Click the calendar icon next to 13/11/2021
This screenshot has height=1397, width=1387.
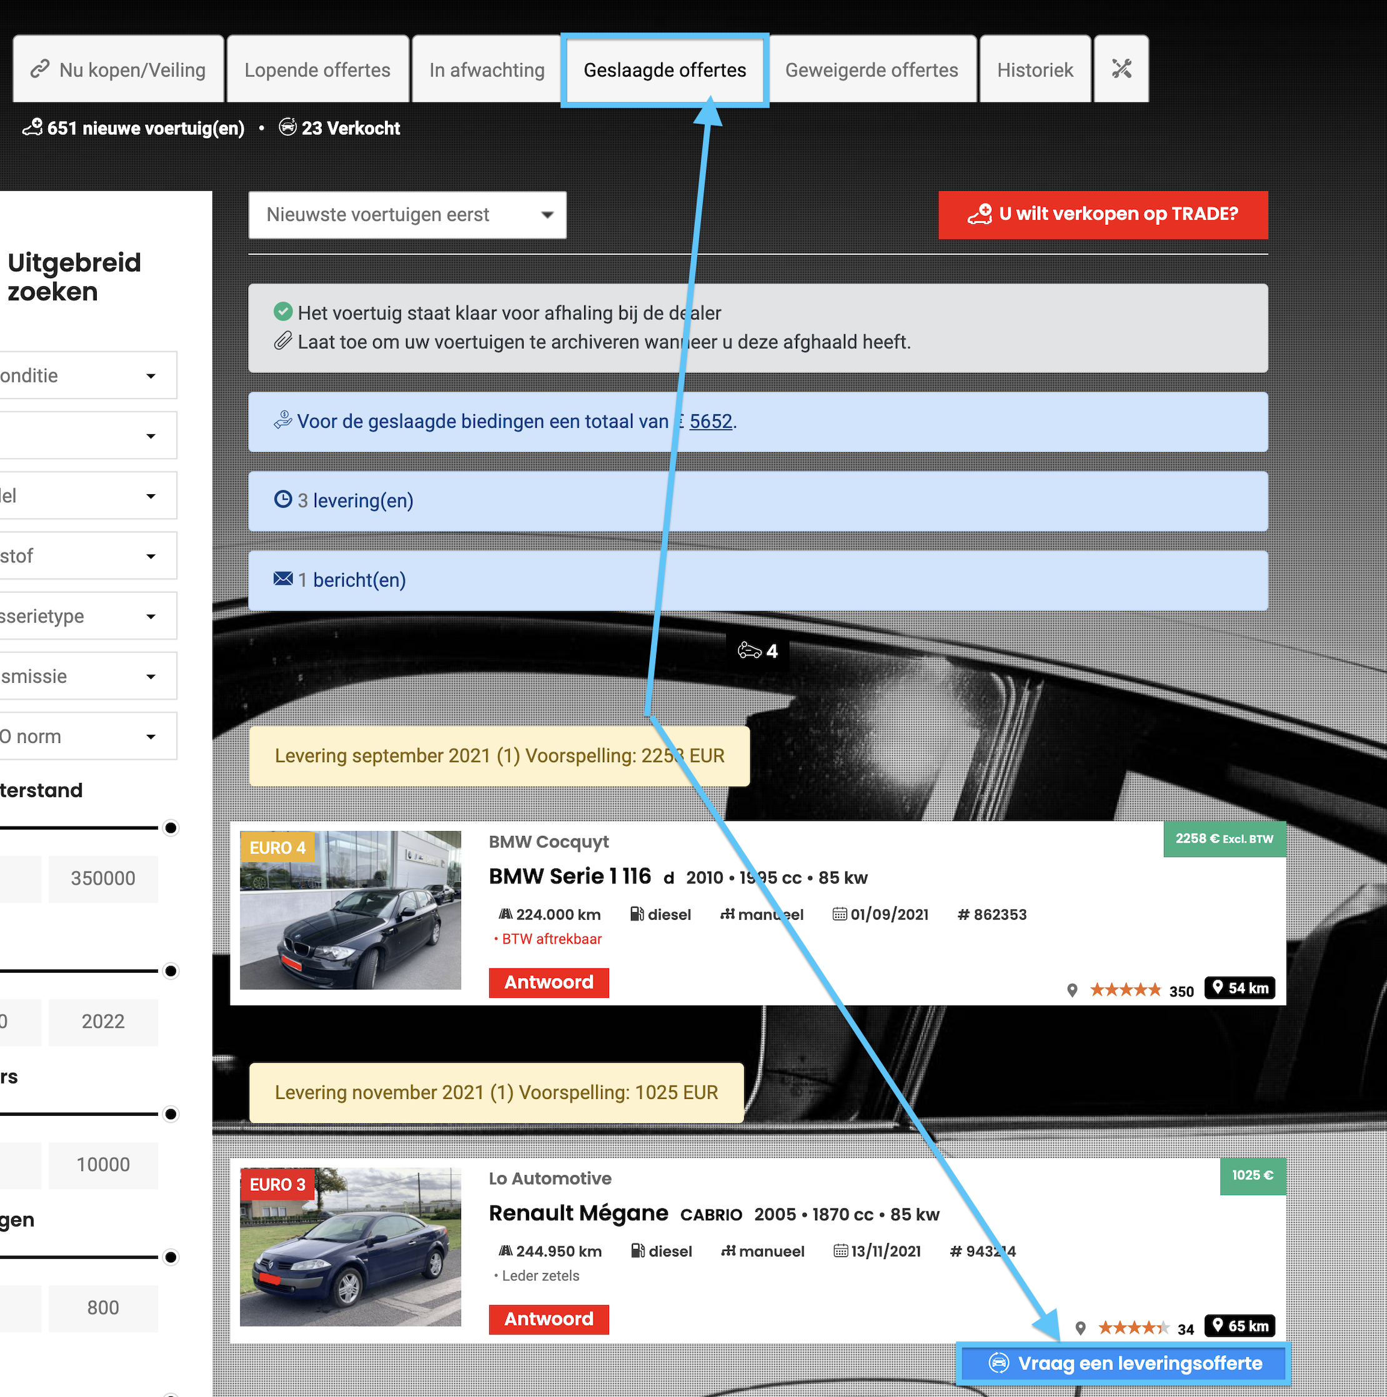coord(840,1251)
